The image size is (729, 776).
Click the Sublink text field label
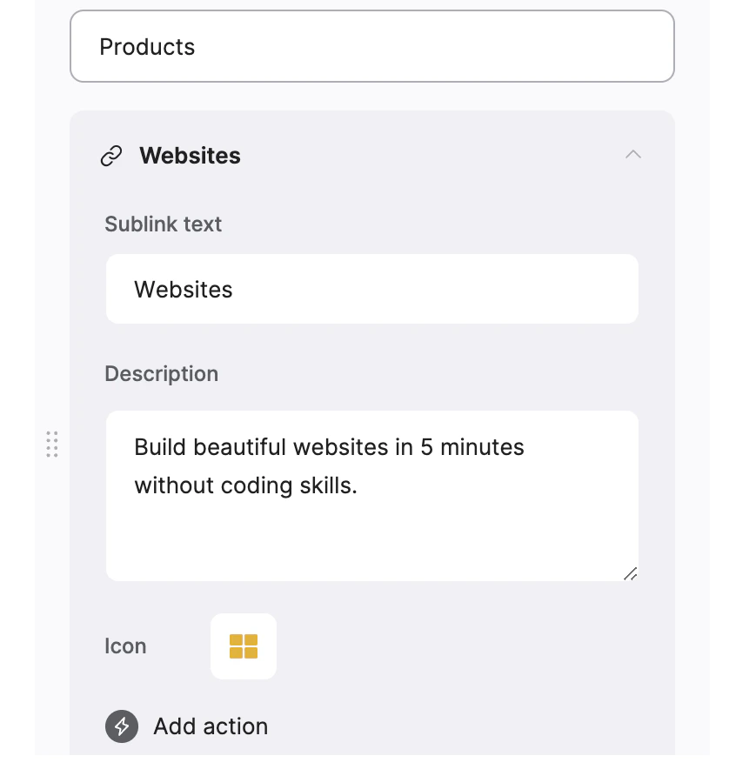click(x=164, y=224)
